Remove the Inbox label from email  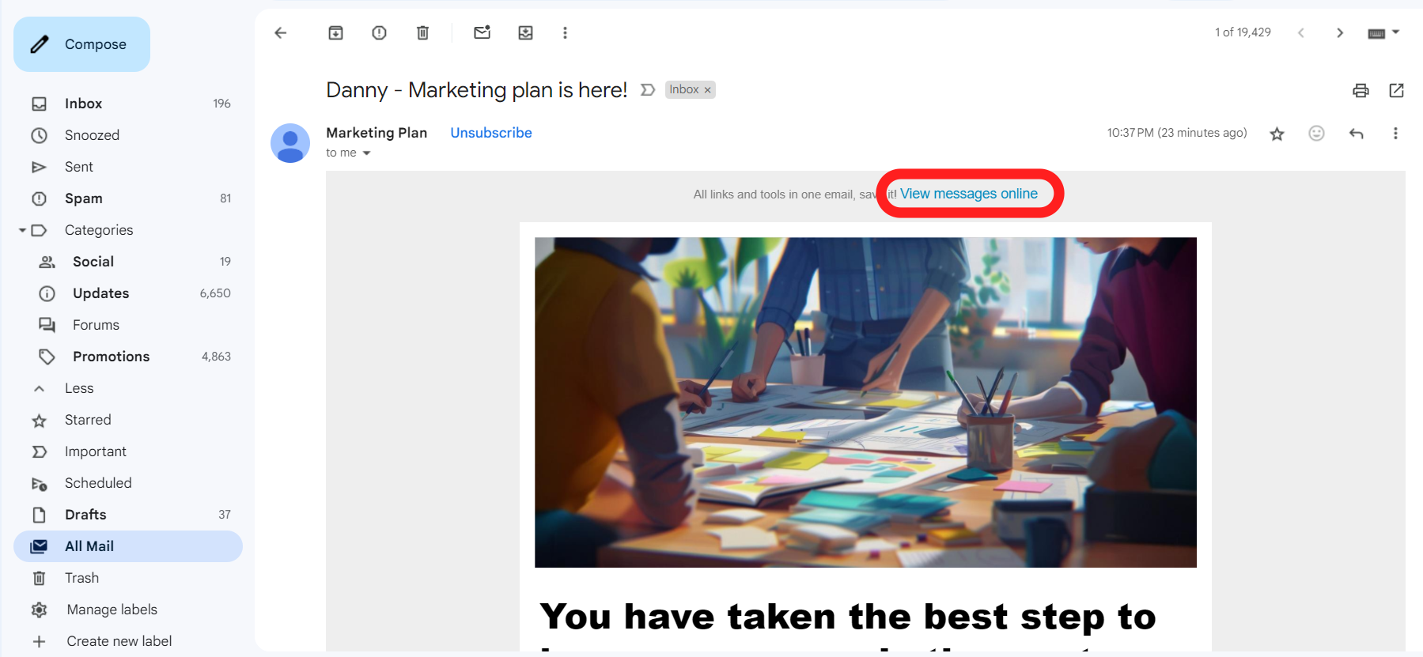[708, 90]
